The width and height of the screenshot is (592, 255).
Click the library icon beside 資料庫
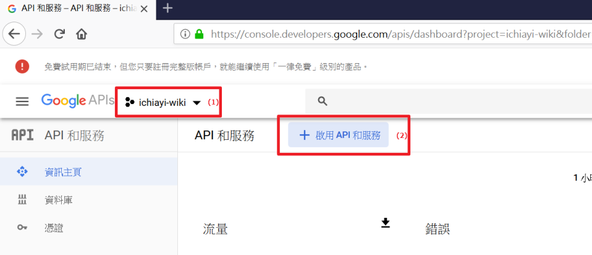click(22, 200)
